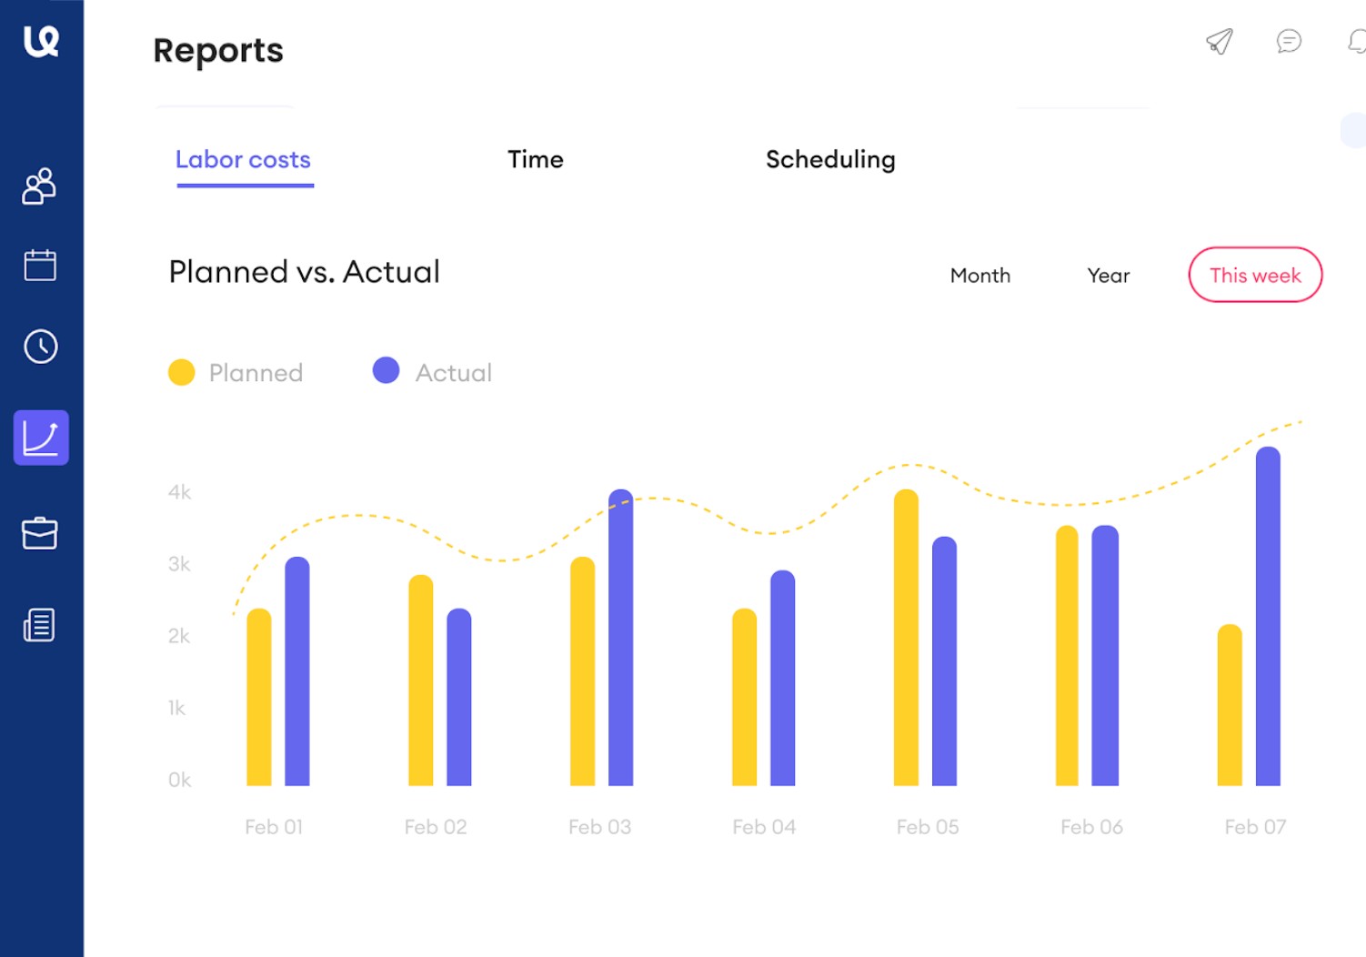Toggle the Actual legend series

click(453, 373)
